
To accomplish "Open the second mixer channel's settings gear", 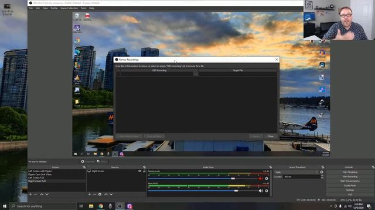I will click(x=267, y=191).
